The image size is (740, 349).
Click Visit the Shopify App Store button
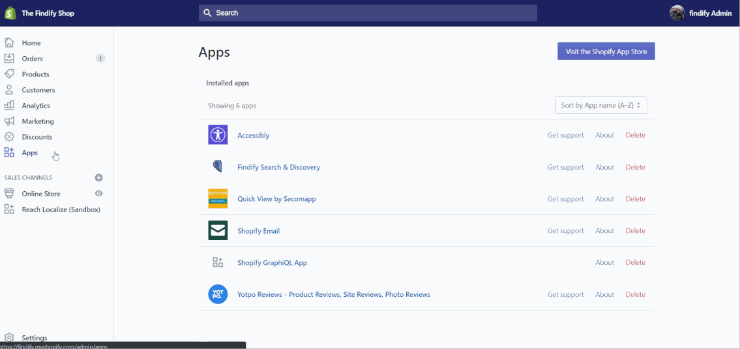pyautogui.click(x=606, y=52)
